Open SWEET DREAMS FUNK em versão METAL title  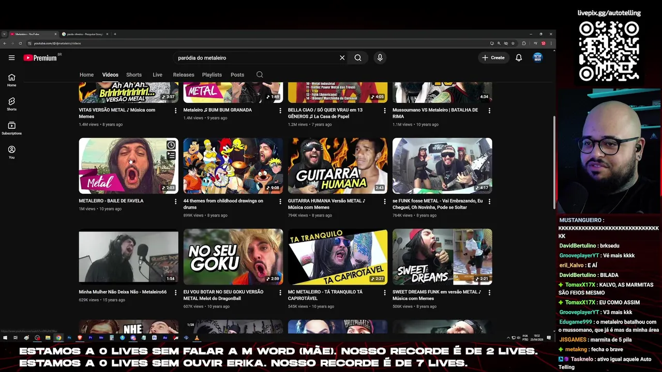[x=437, y=295]
